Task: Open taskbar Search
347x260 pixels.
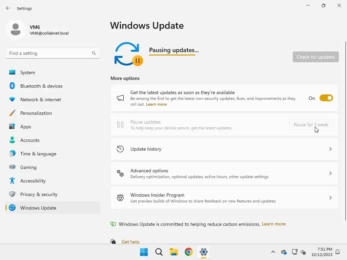Action: click(159, 252)
